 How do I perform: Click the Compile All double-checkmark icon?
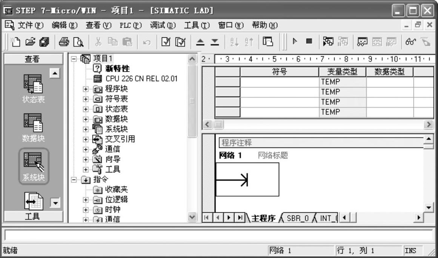(x=180, y=42)
